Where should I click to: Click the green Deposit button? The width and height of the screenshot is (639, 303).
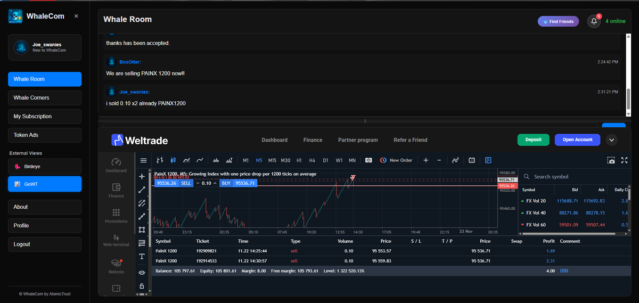point(534,140)
